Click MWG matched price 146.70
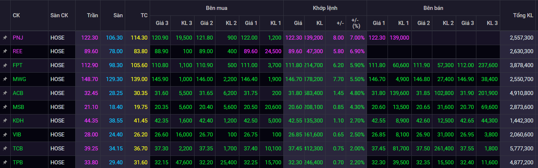Screen dimensions: 538x168 tap(294, 79)
